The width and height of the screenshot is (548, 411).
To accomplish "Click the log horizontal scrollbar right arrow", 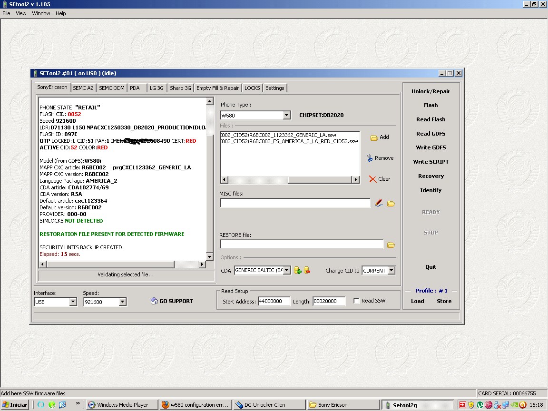I will click(202, 264).
